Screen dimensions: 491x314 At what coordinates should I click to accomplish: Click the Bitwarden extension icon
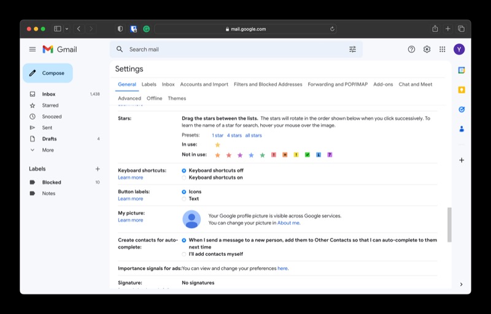[x=134, y=29]
